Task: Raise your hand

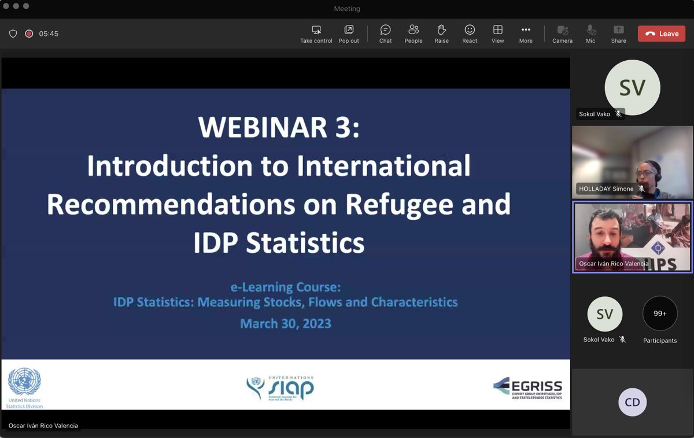Action: (x=442, y=34)
